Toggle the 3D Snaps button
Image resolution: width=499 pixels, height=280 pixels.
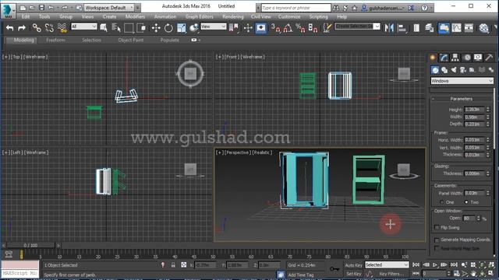pyautogui.click(x=275, y=28)
